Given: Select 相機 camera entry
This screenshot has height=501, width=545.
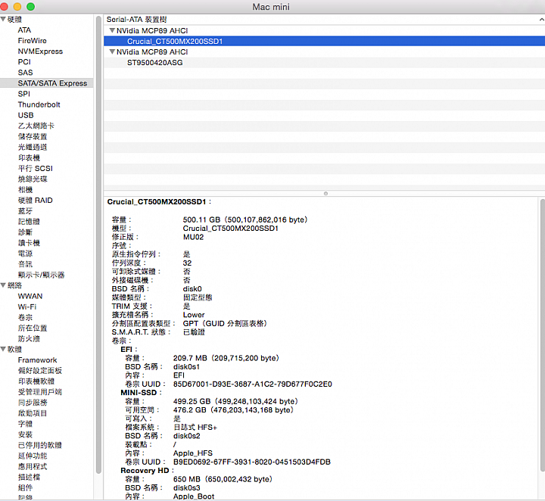Looking at the screenshot, I should click(25, 190).
